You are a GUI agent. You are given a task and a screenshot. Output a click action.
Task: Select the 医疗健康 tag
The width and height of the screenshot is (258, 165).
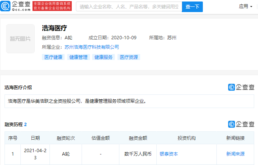(53, 57)
